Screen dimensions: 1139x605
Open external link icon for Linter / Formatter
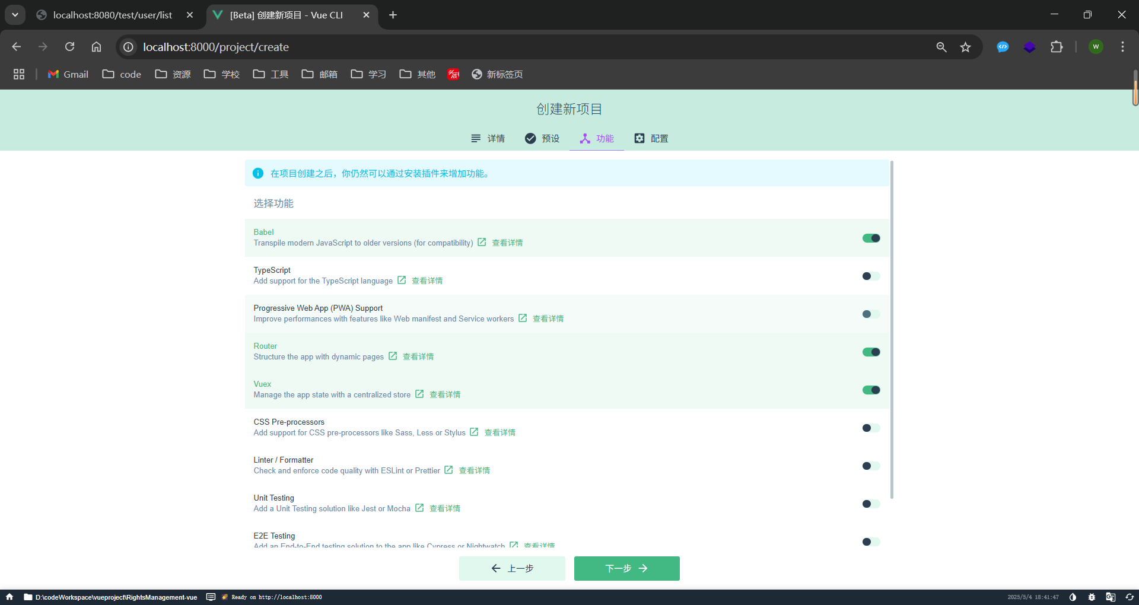448,470
